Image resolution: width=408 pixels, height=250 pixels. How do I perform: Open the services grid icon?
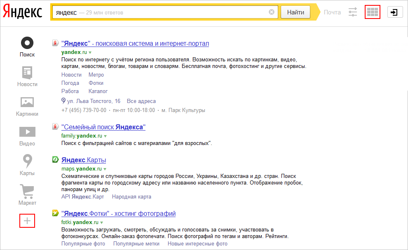[x=373, y=12]
